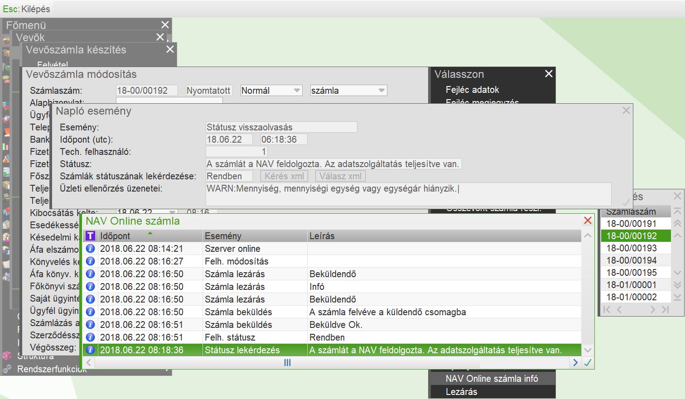Screen dimensions: 685x399
Task: Click info icon on the Infó row
Action: pos(91,287)
